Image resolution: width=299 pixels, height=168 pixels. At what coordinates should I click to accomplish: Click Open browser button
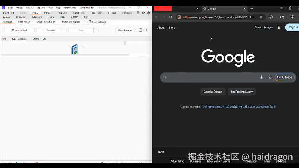click(125, 30)
